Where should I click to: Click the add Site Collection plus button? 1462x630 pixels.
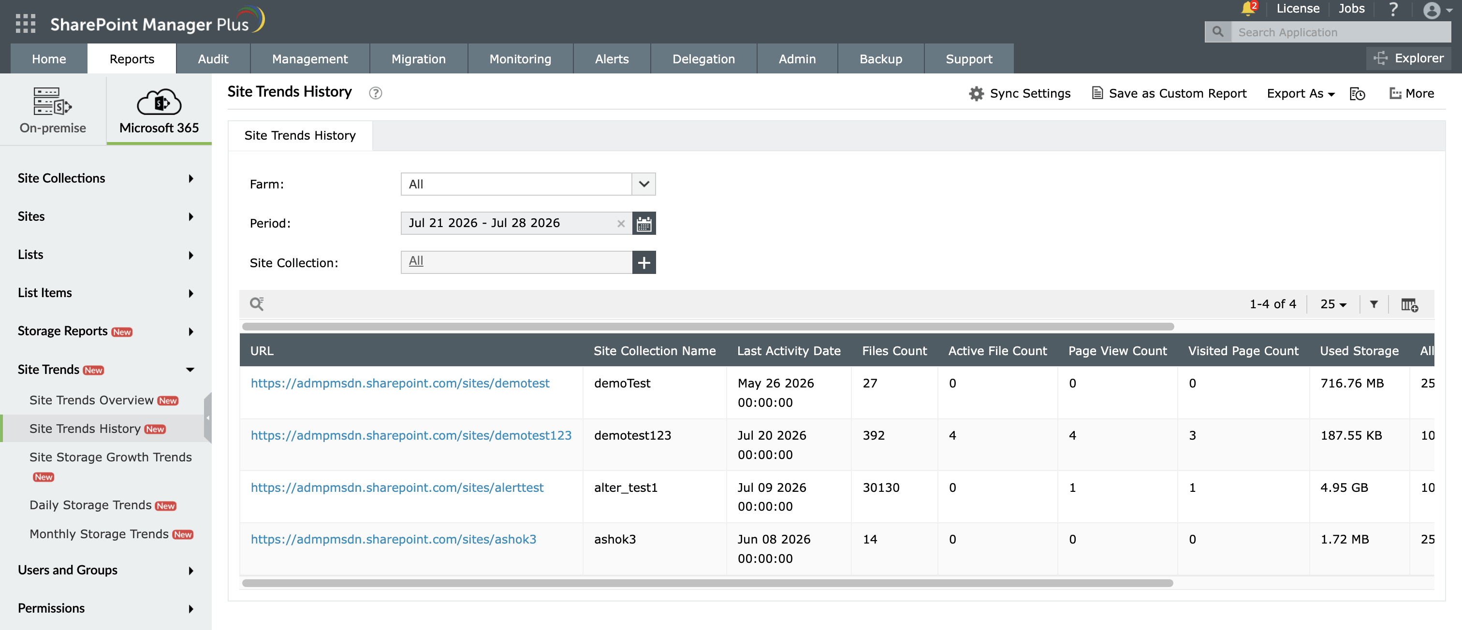pyautogui.click(x=643, y=262)
